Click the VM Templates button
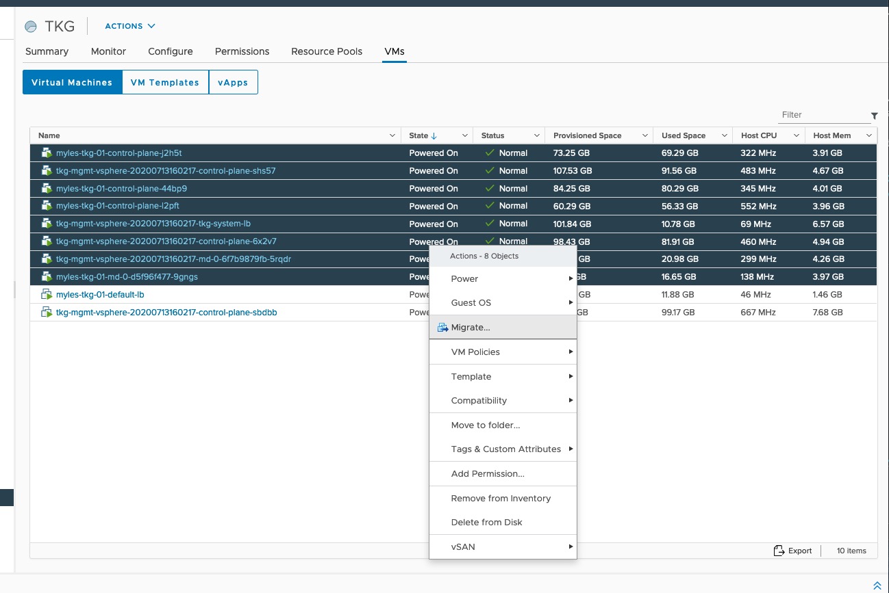The image size is (889, 593). point(165,82)
